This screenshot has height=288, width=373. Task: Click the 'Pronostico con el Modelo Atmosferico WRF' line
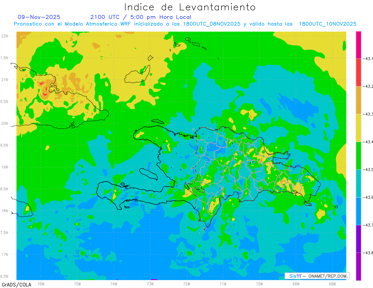[x=185, y=24]
